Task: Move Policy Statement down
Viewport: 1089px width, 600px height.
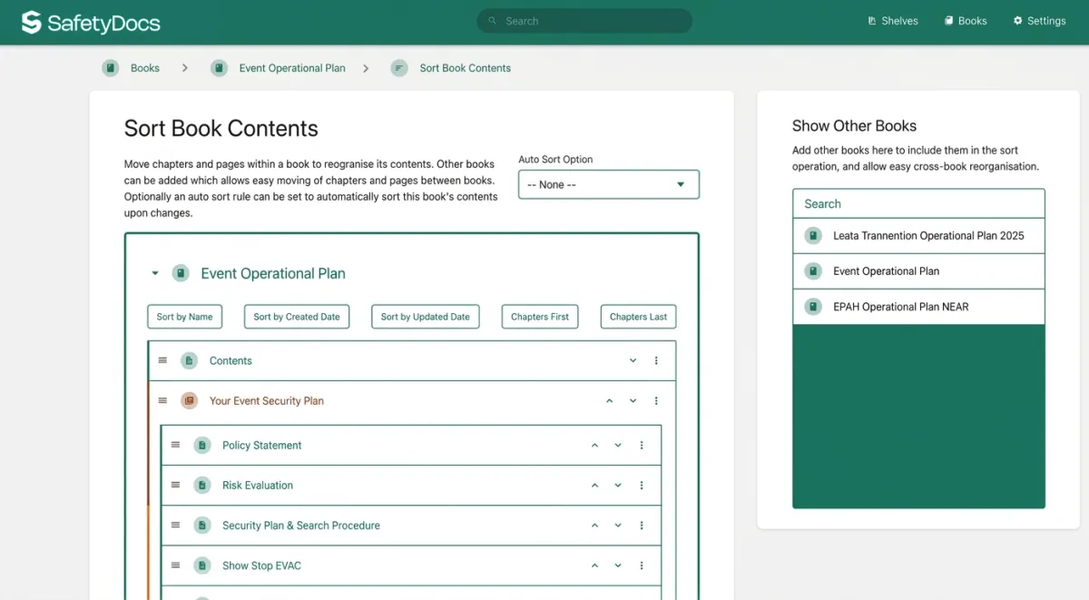Action: [618, 445]
